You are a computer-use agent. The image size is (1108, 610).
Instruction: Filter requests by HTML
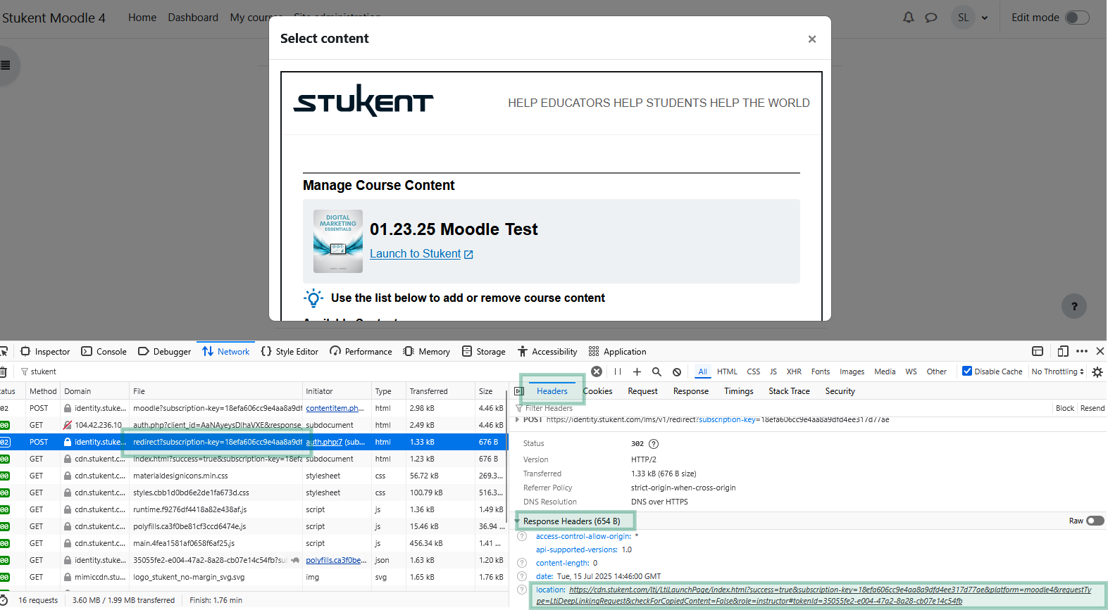(x=727, y=371)
